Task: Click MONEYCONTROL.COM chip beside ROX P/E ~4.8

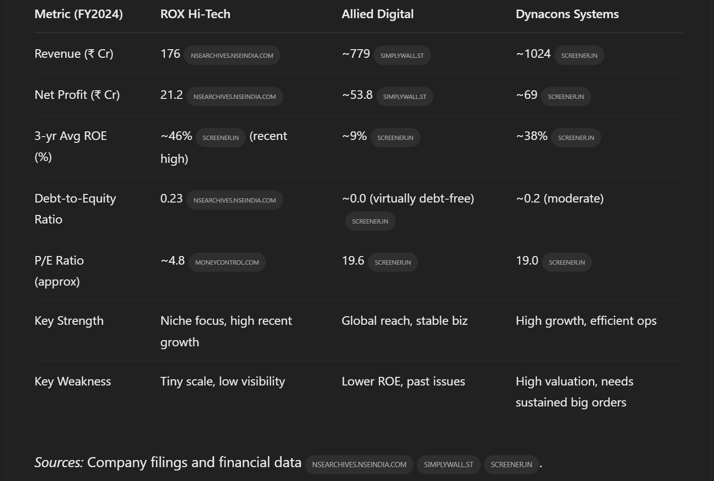Action: (227, 262)
